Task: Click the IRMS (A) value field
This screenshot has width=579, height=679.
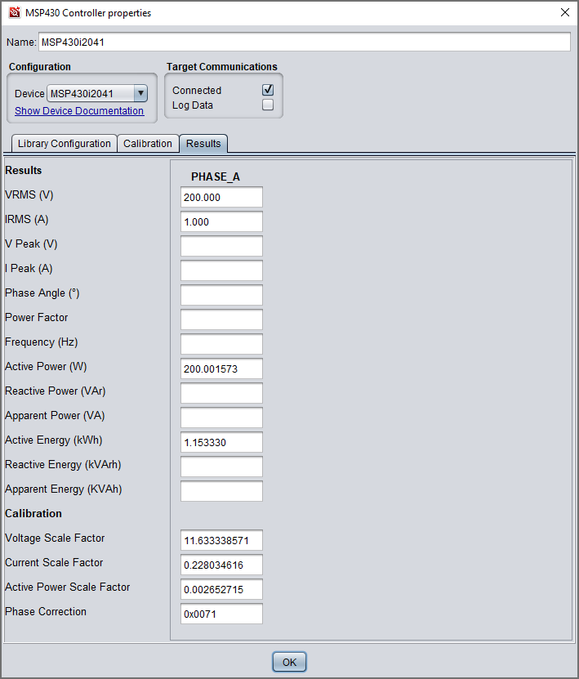Action: (221, 221)
